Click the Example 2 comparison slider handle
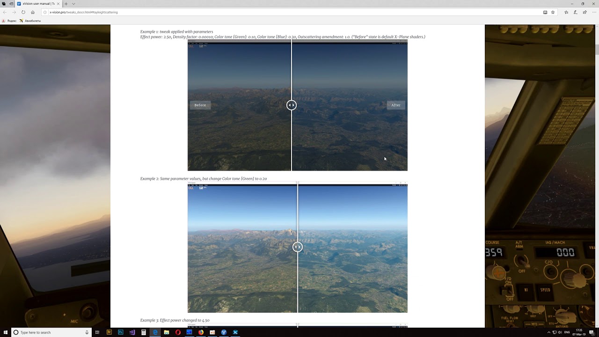This screenshot has width=599, height=337. click(298, 247)
